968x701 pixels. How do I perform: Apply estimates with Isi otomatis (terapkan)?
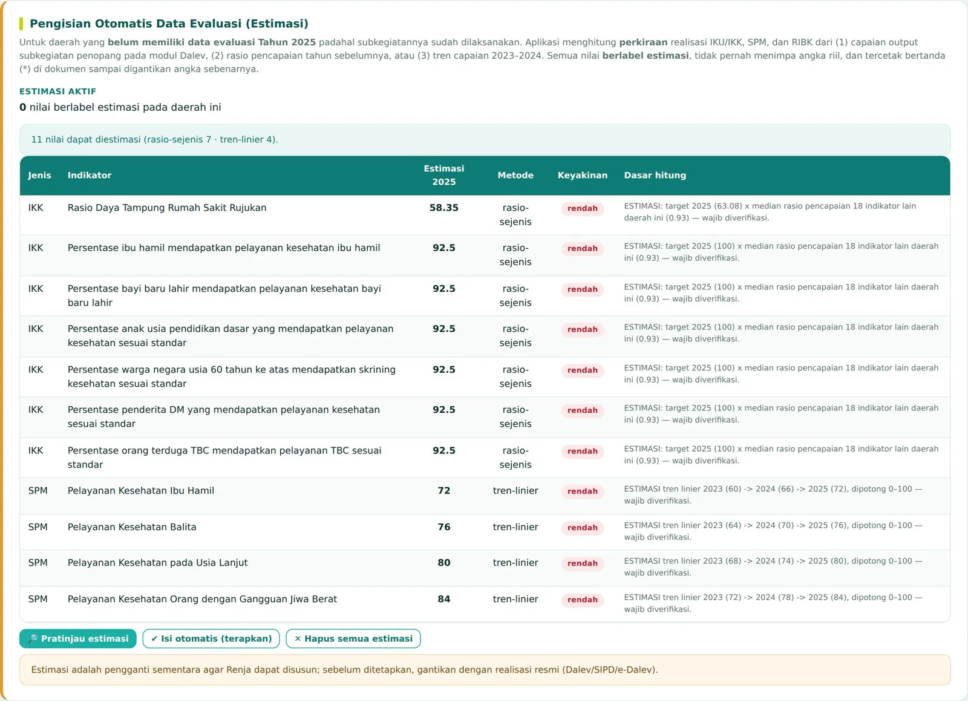211,639
